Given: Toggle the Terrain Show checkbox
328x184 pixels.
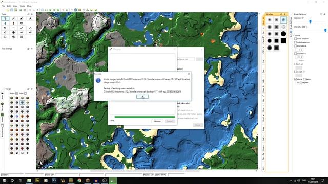Looking at the screenshot, I should click(x=16, y=93).
